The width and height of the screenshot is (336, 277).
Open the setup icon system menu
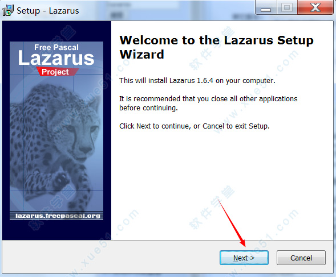(x=8, y=10)
